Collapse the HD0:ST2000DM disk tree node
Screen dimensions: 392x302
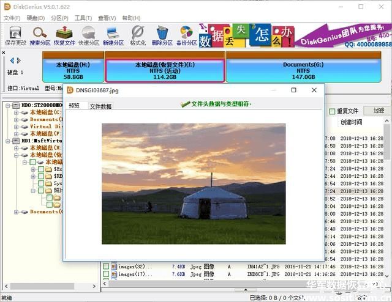point(8,105)
